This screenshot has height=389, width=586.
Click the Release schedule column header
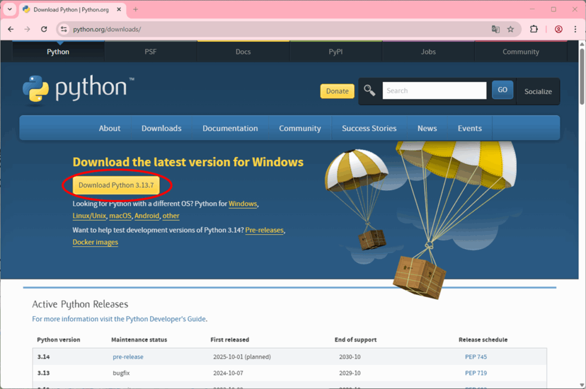click(x=483, y=340)
